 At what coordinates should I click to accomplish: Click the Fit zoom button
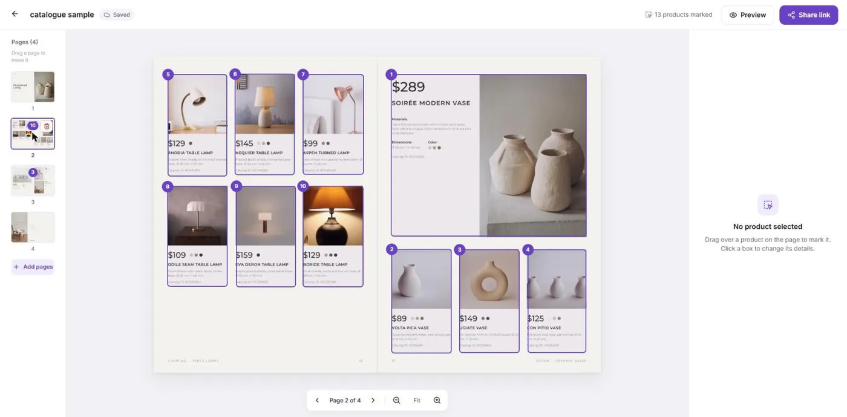(417, 401)
